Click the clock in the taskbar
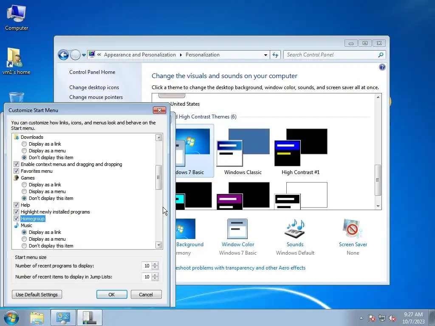 click(x=413, y=318)
